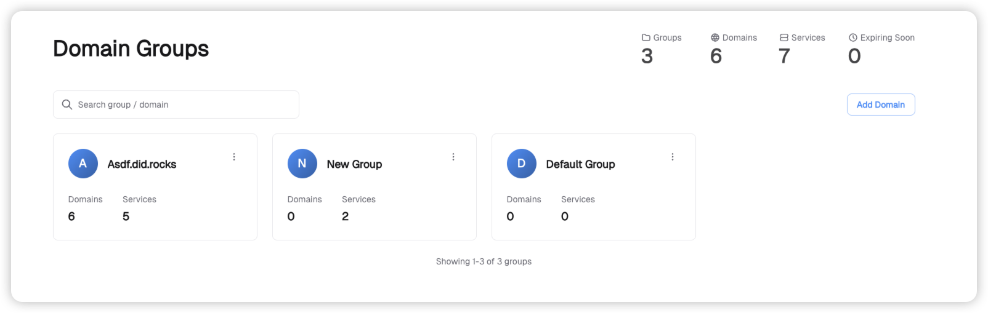The width and height of the screenshot is (988, 313).
Task: Open the Default Group three-dot menu
Action: (673, 157)
